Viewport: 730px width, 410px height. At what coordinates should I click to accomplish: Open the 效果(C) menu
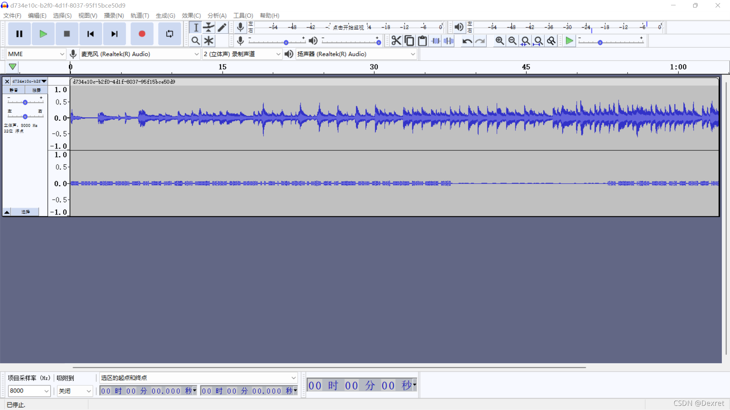pos(191,16)
